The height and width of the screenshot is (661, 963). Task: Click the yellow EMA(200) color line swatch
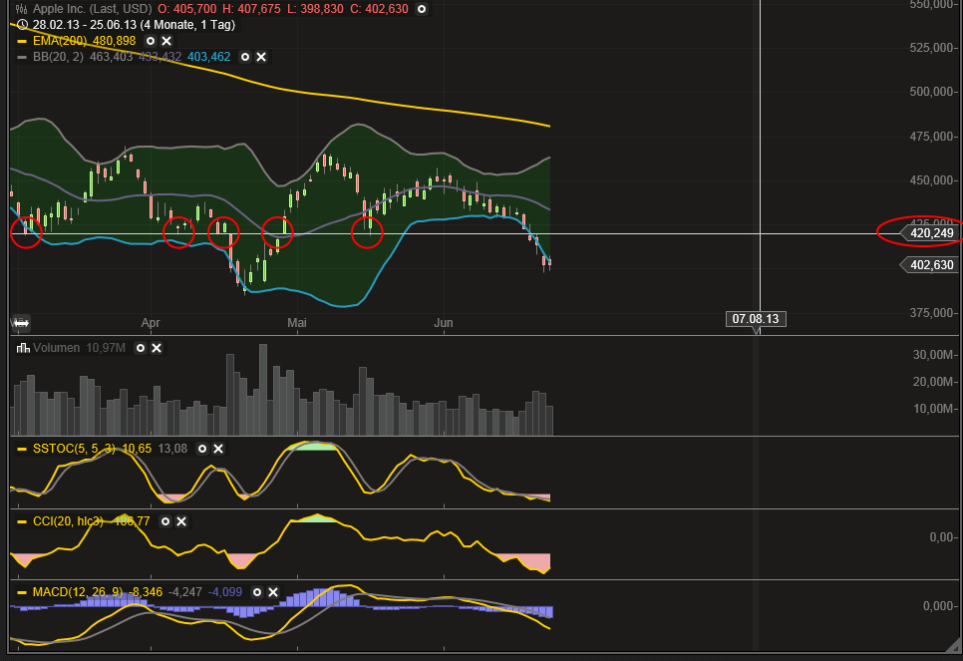click(21, 41)
